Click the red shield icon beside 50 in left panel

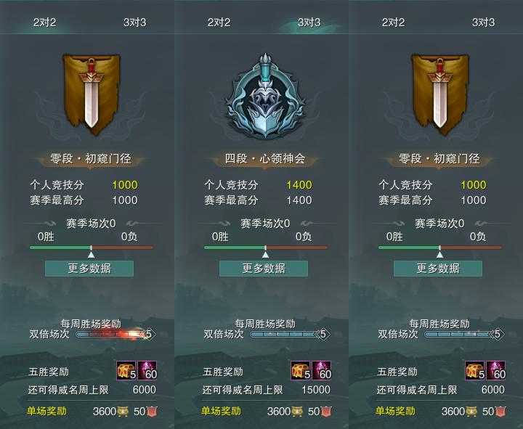click(x=152, y=412)
